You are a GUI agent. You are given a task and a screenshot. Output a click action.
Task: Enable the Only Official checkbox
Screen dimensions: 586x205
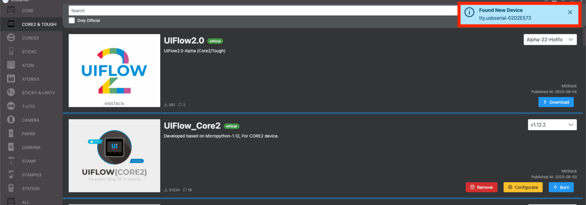pyautogui.click(x=72, y=20)
